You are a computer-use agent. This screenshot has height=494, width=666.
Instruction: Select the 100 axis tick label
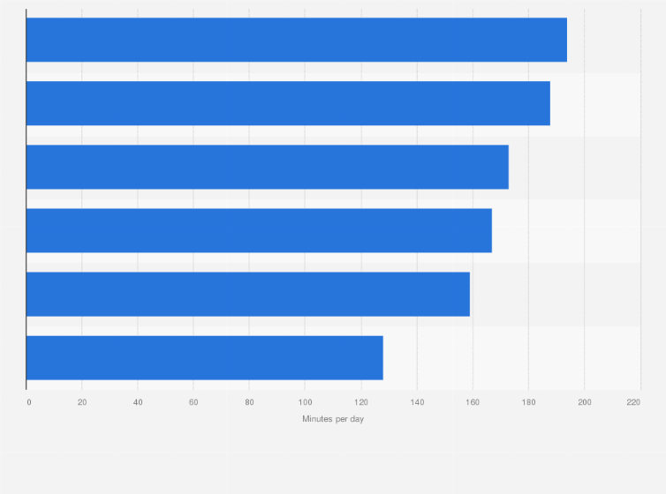click(305, 402)
